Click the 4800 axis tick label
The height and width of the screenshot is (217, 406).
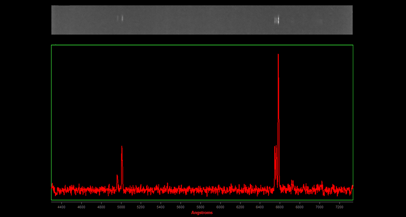click(x=101, y=207)
